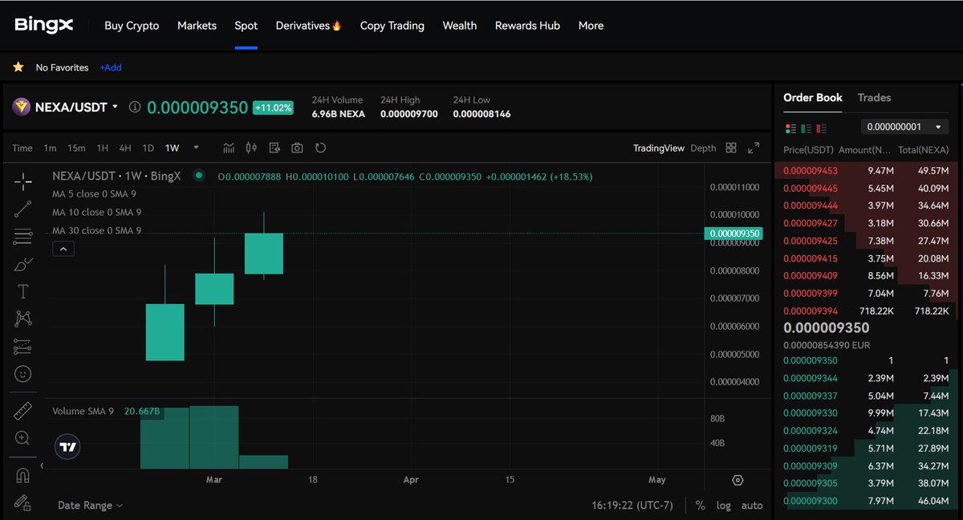Toggle the magnet snap mode
The height and width of the screenshot is (520, 963).
[x=23, y=475]
